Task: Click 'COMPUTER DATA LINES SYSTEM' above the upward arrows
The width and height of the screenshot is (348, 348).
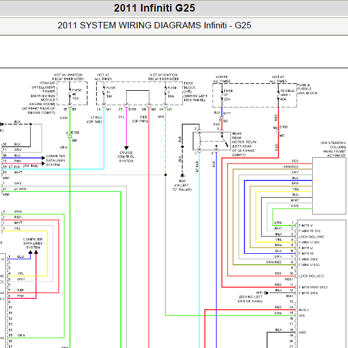Action: coord(33,243)
